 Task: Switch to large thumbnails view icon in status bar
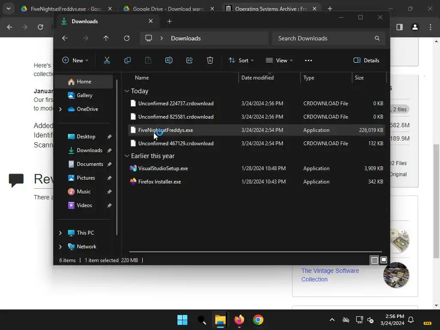(x=384, y=260)
